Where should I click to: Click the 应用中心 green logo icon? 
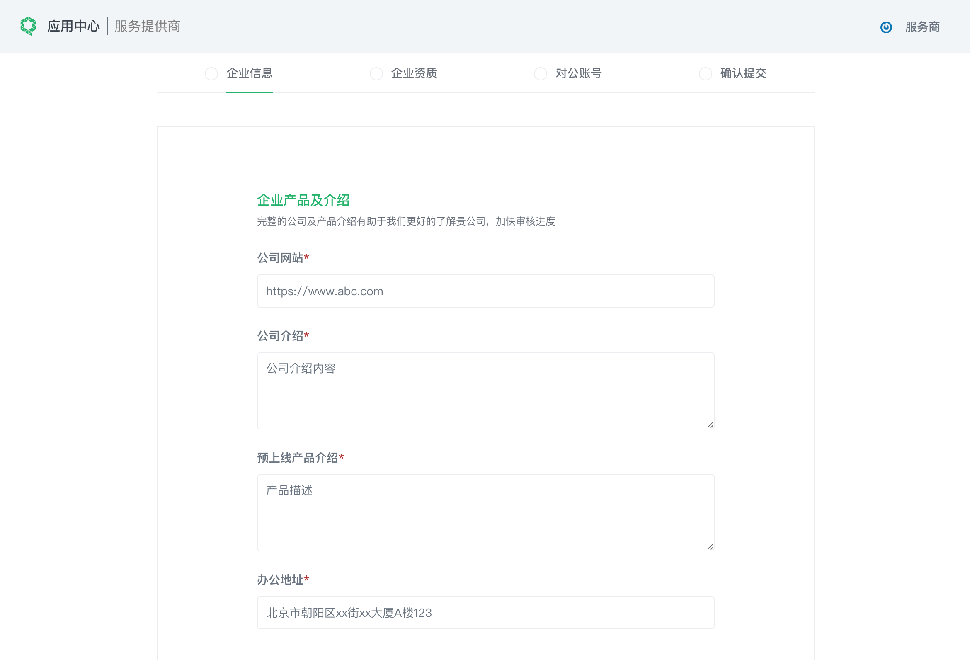(28, 26)
